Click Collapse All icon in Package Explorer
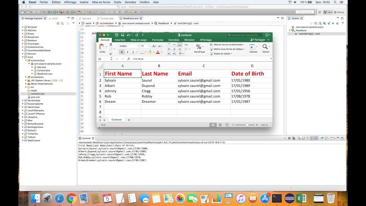The width and height of the screenshot is (366, 206). [58, 23]
